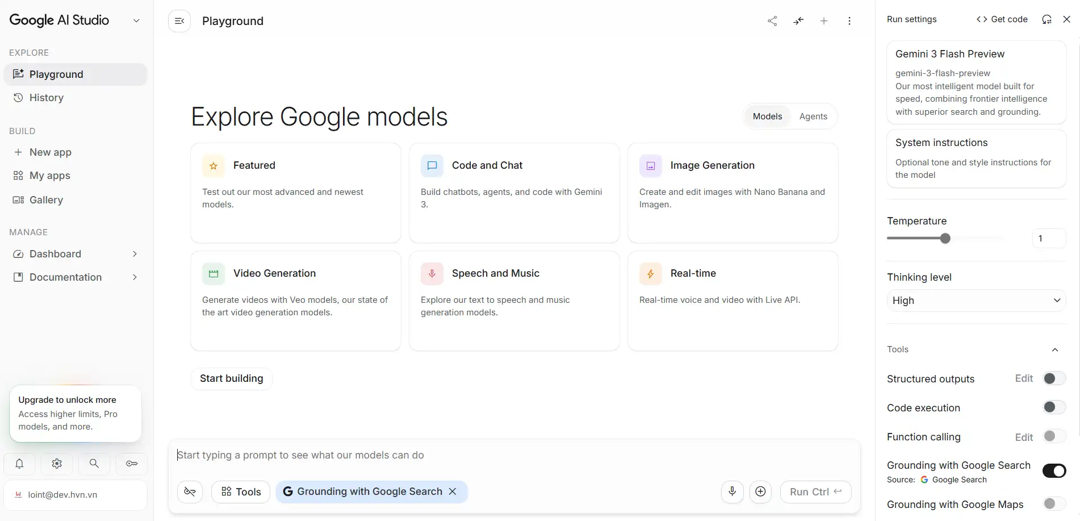Click the search magnifier icon in sidebar
Screen dimensions: 1080x521
tap(94, 464)
